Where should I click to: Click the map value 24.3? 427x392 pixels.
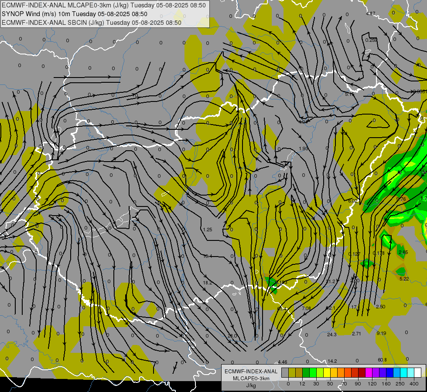(331, 335)
